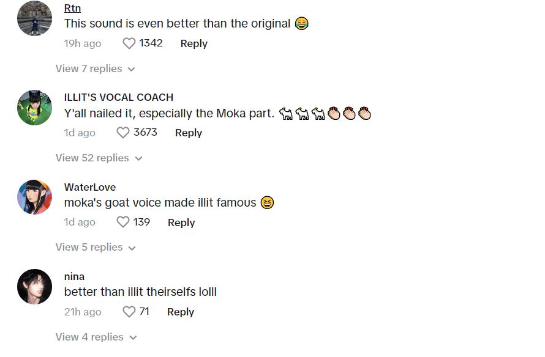Tap the heart on WaterLove's comment
The height and width of the screenshot is (357, 545).
(x=123, y=223)
